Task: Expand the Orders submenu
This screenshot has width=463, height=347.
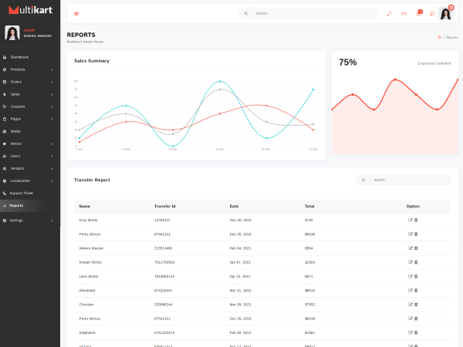Action: tap(52, 82)
